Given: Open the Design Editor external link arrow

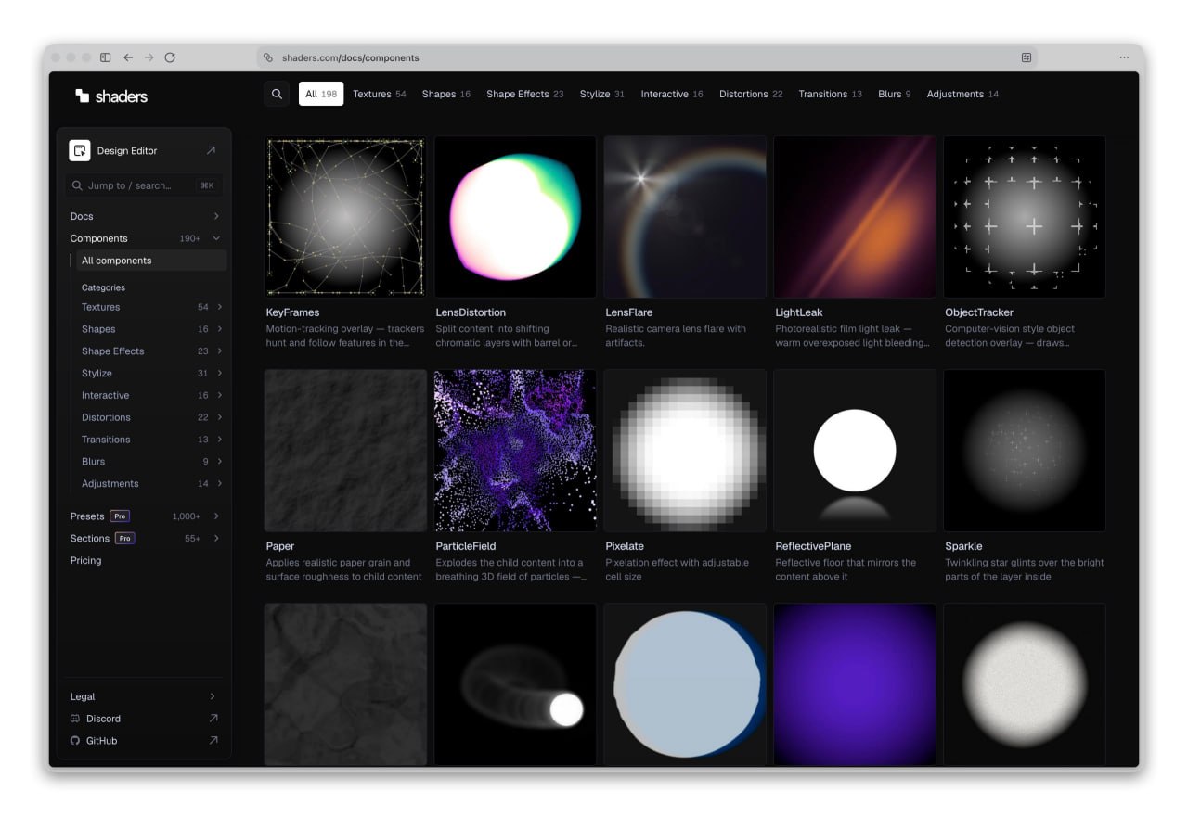Looking at the screenshot, I should [211, 150].
